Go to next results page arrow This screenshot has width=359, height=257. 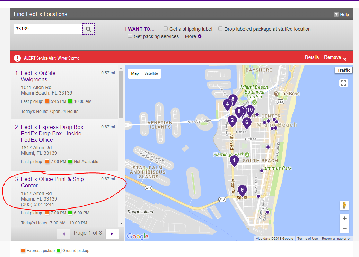click(112, 234)
